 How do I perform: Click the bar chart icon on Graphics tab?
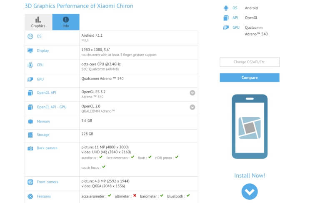click(38, 20)
